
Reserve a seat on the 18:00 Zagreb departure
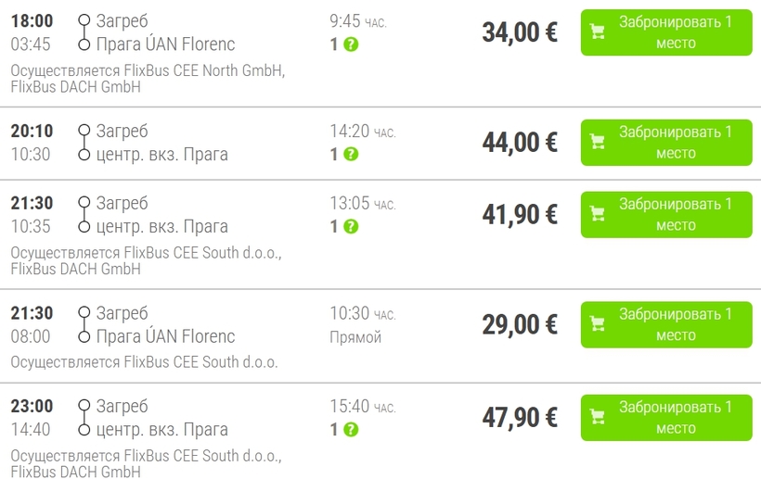(666, 32)
